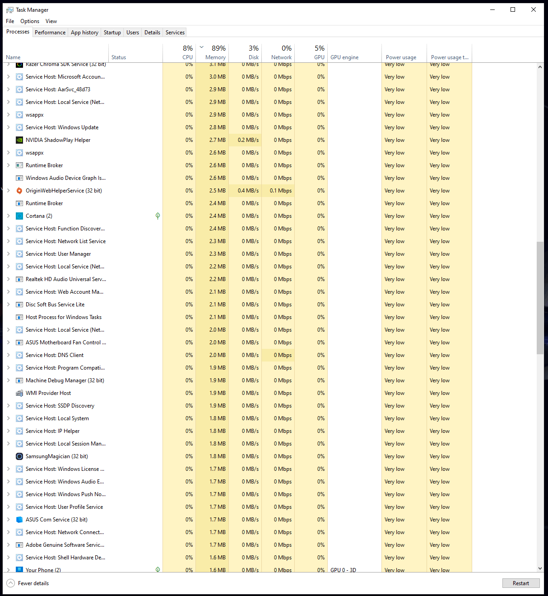Switch to the Users tab
Screen dimensions: 548x596
tap(133, 33)
